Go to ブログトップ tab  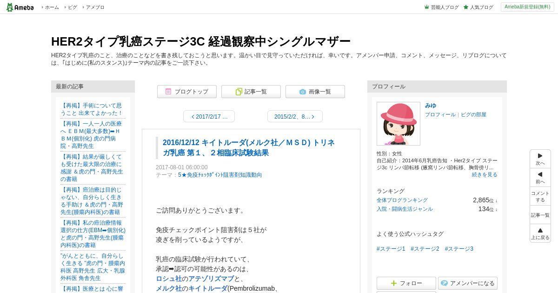click(x=187, y=92)
